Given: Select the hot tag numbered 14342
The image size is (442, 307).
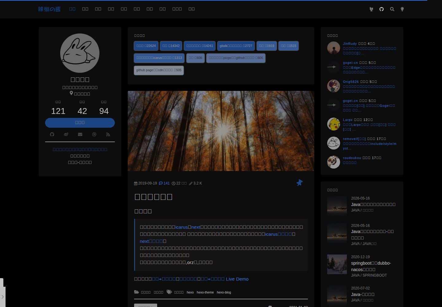Looking at the screenshot, I should 171,46.
